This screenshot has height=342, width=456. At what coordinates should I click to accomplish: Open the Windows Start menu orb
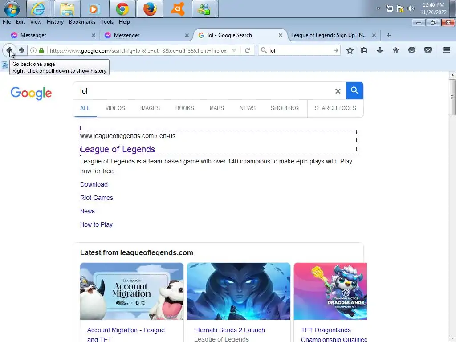[x=12, y=9]
